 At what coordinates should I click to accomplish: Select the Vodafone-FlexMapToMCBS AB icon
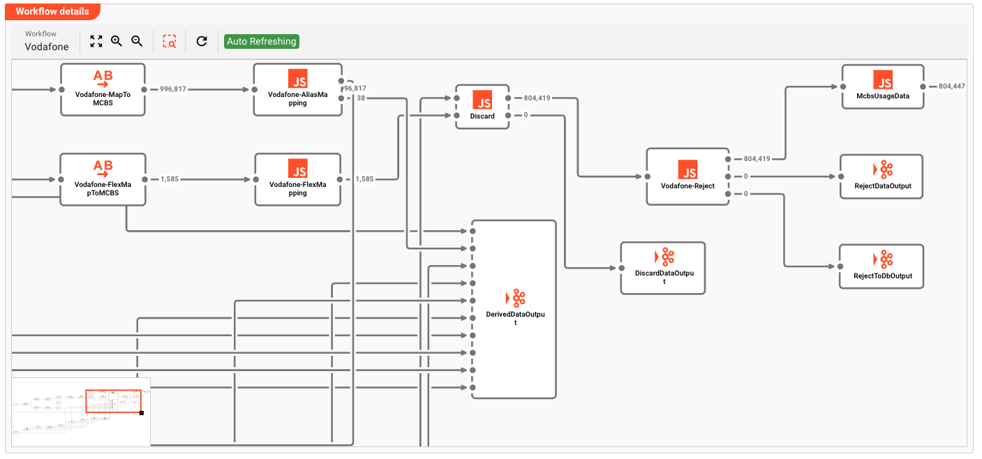point(103,169)
